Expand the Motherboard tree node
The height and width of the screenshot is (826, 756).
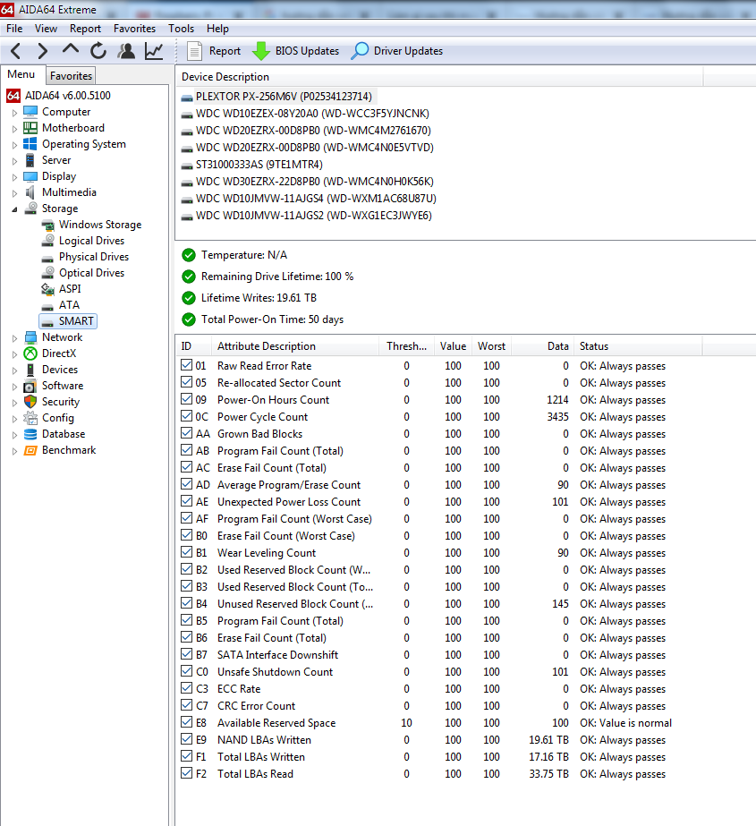click(x=14, y=129)
